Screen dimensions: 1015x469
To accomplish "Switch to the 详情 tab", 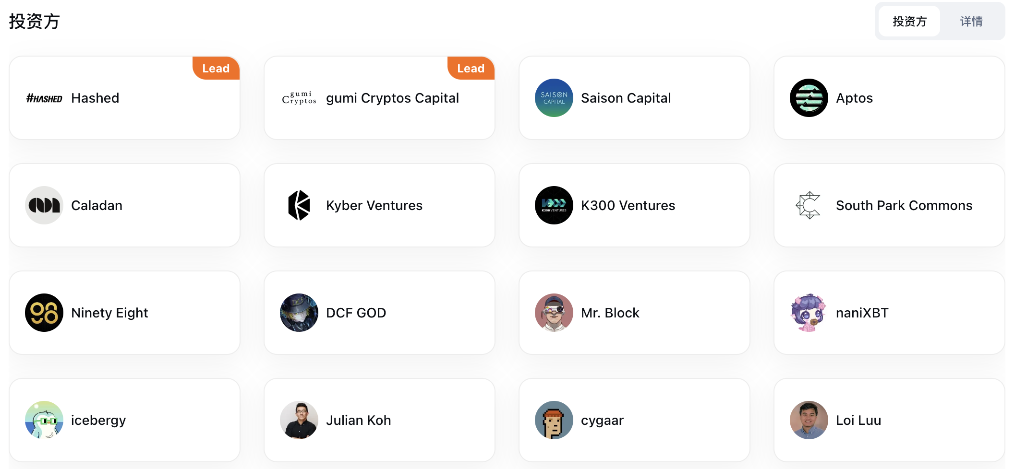I will [x=971, y=22].
